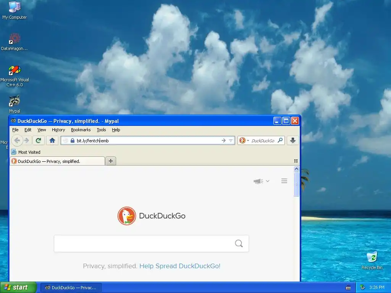Close the Mypal browser window
391x293 pixels.
click(x=295, y=121)
